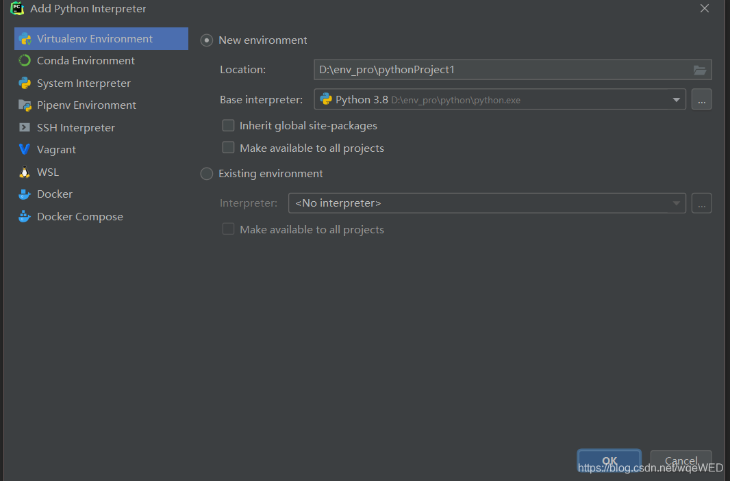
Task: Browse for base interpreter with ellipsis button
Action: pyautogui.click(x=702, y=99)
